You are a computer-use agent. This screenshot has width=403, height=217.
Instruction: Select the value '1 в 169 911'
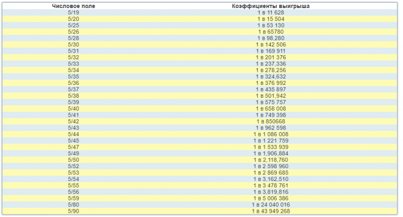pyautogui.click(x=271, y=51)
